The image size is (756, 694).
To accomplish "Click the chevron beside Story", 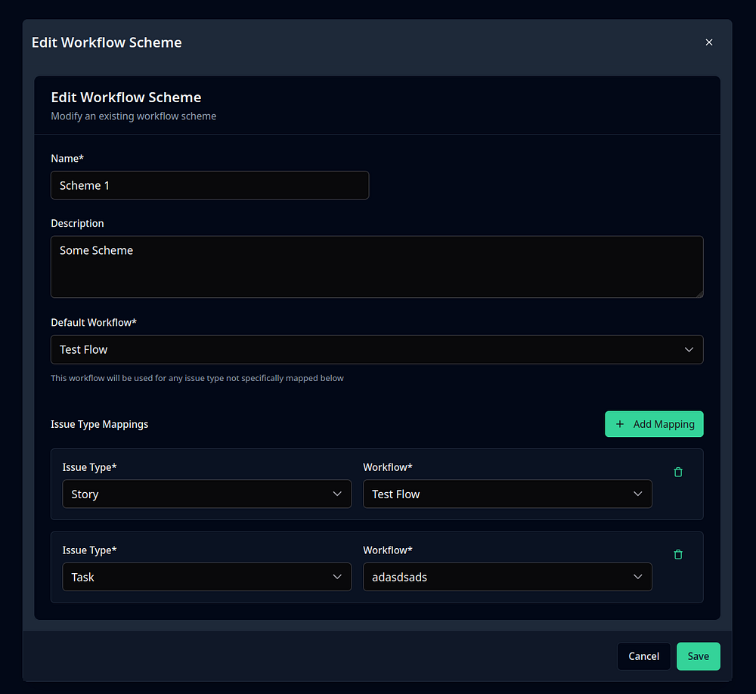I will [337, 494].
